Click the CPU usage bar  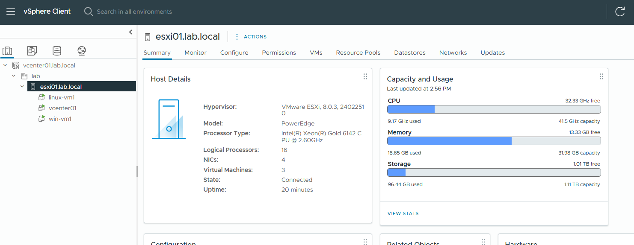[x=494, y=109]
